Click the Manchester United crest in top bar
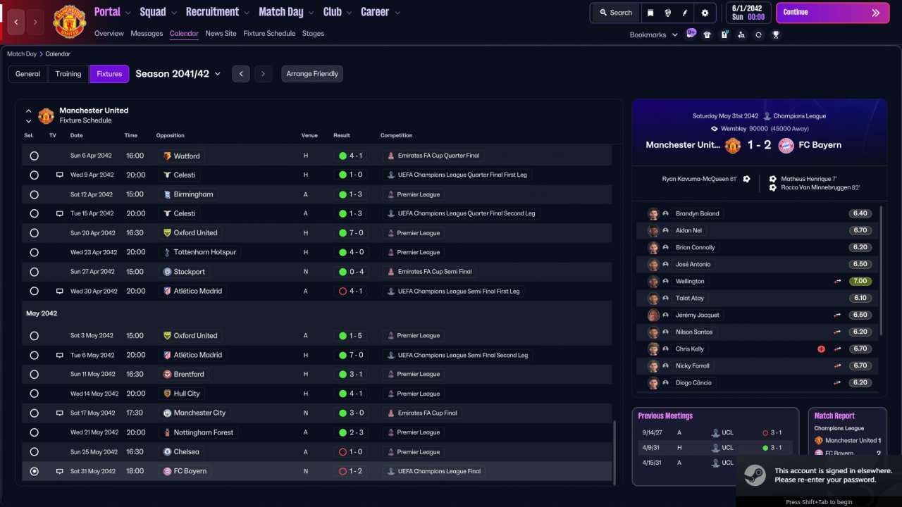The height and width of the screenshot is (507, 902). [69, 22]
